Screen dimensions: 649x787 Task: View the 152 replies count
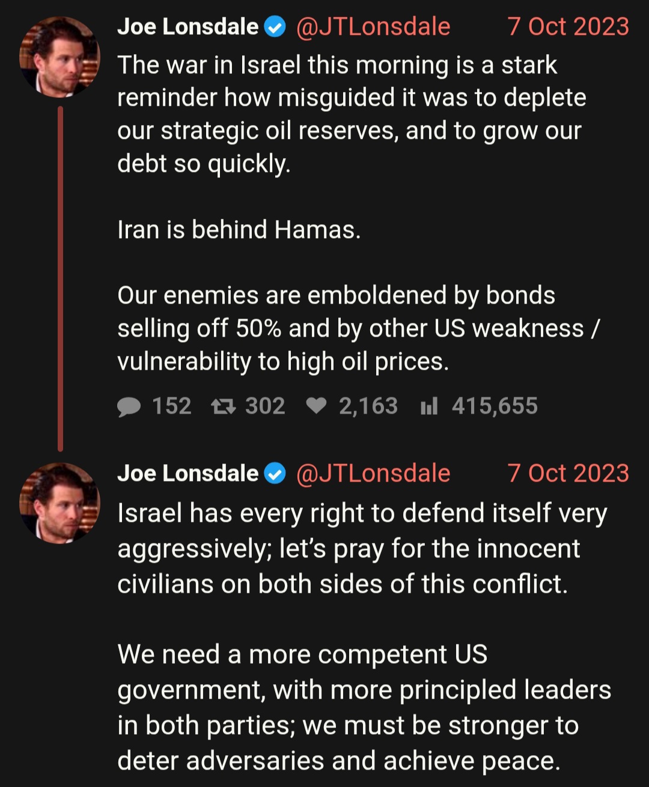pyautogui.click(x=171, y=406)
